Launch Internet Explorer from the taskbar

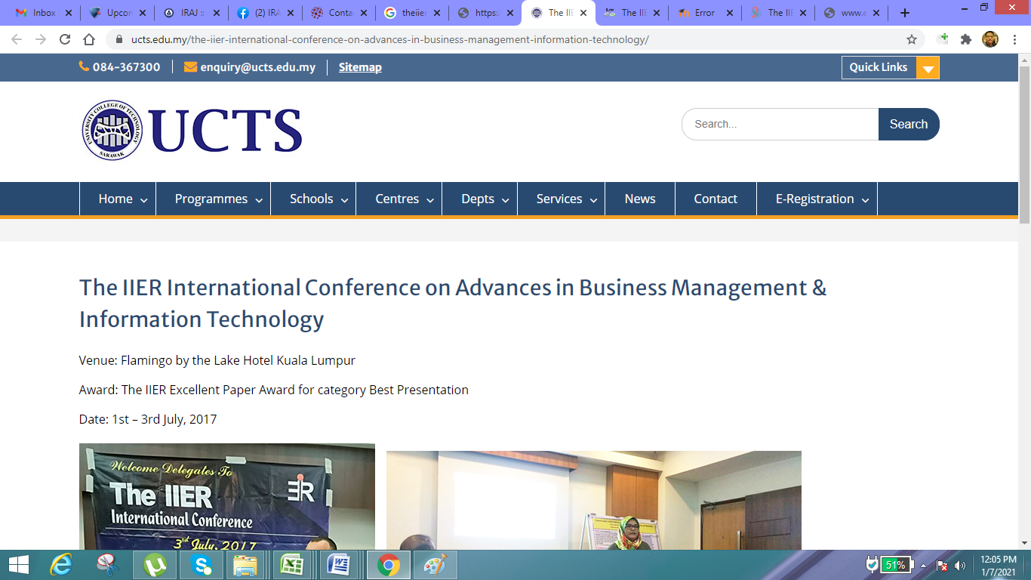coord(61,565)
